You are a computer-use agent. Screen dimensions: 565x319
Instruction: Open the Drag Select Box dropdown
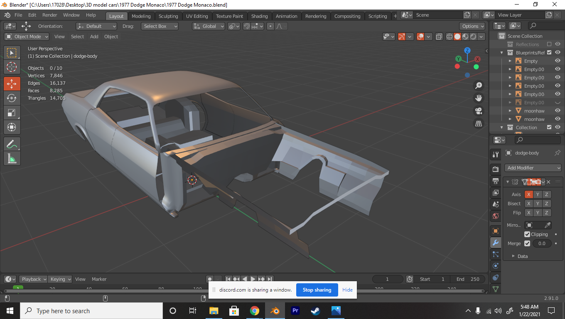click(160, 26)
